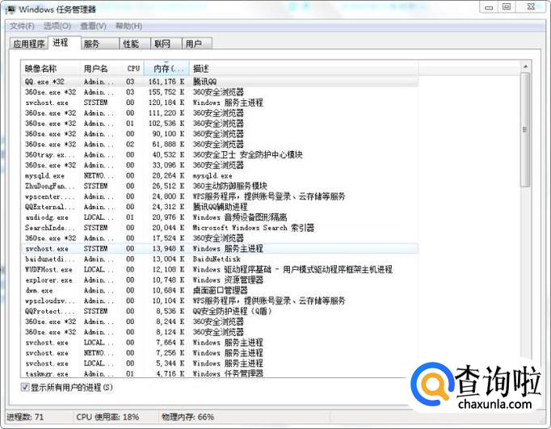The height and width of the screenshot is (429, 551).
Task: Close the Windows 任务管理器 window
Action: coord(532,6)
